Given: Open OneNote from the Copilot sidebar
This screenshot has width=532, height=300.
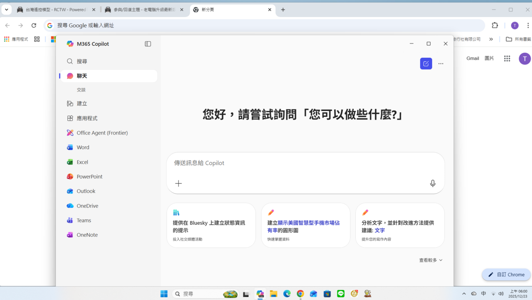Looking at the screenshot, I should (87, 234).
